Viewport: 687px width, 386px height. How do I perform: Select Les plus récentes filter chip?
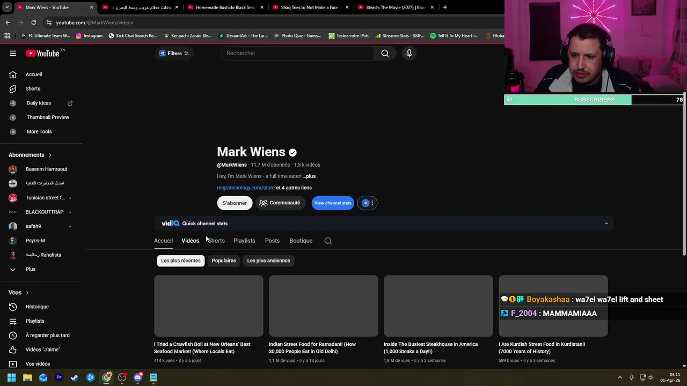pyautogui.click(x=180, y=261)
